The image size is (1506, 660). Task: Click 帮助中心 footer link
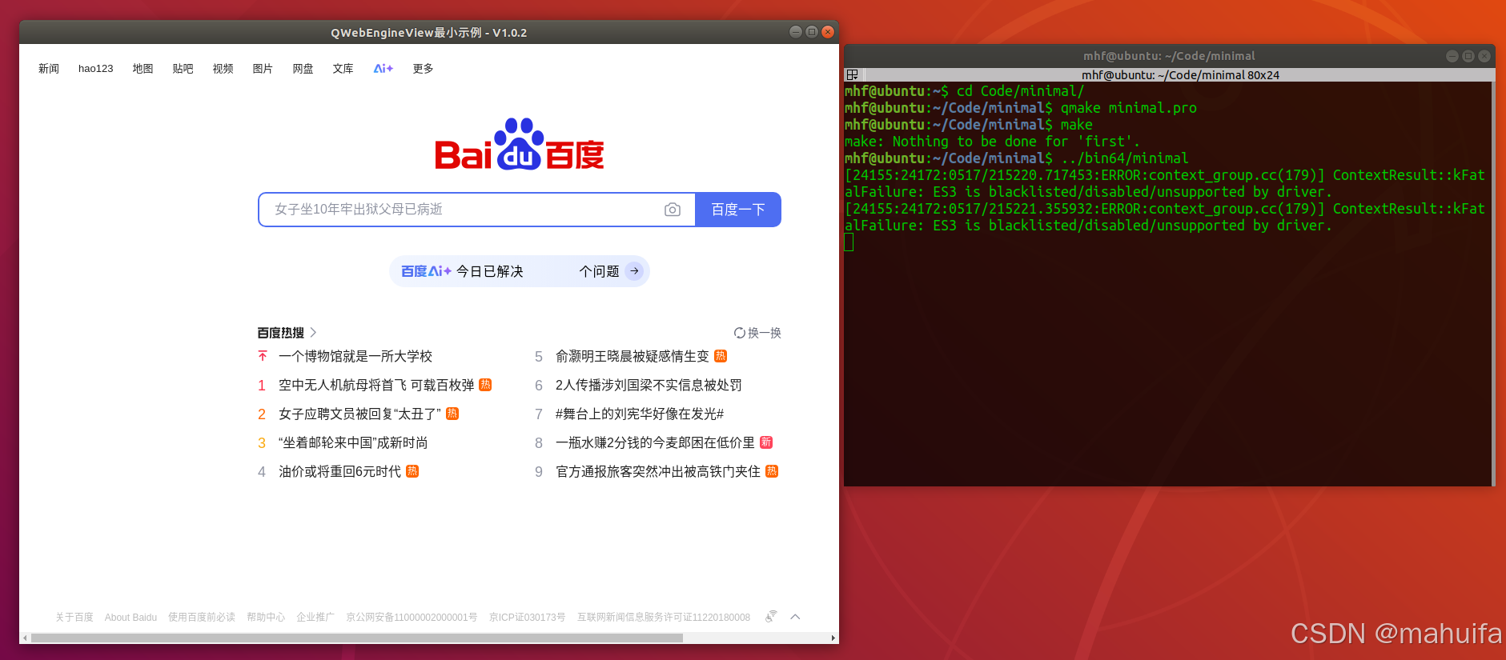tap(266, 617)
